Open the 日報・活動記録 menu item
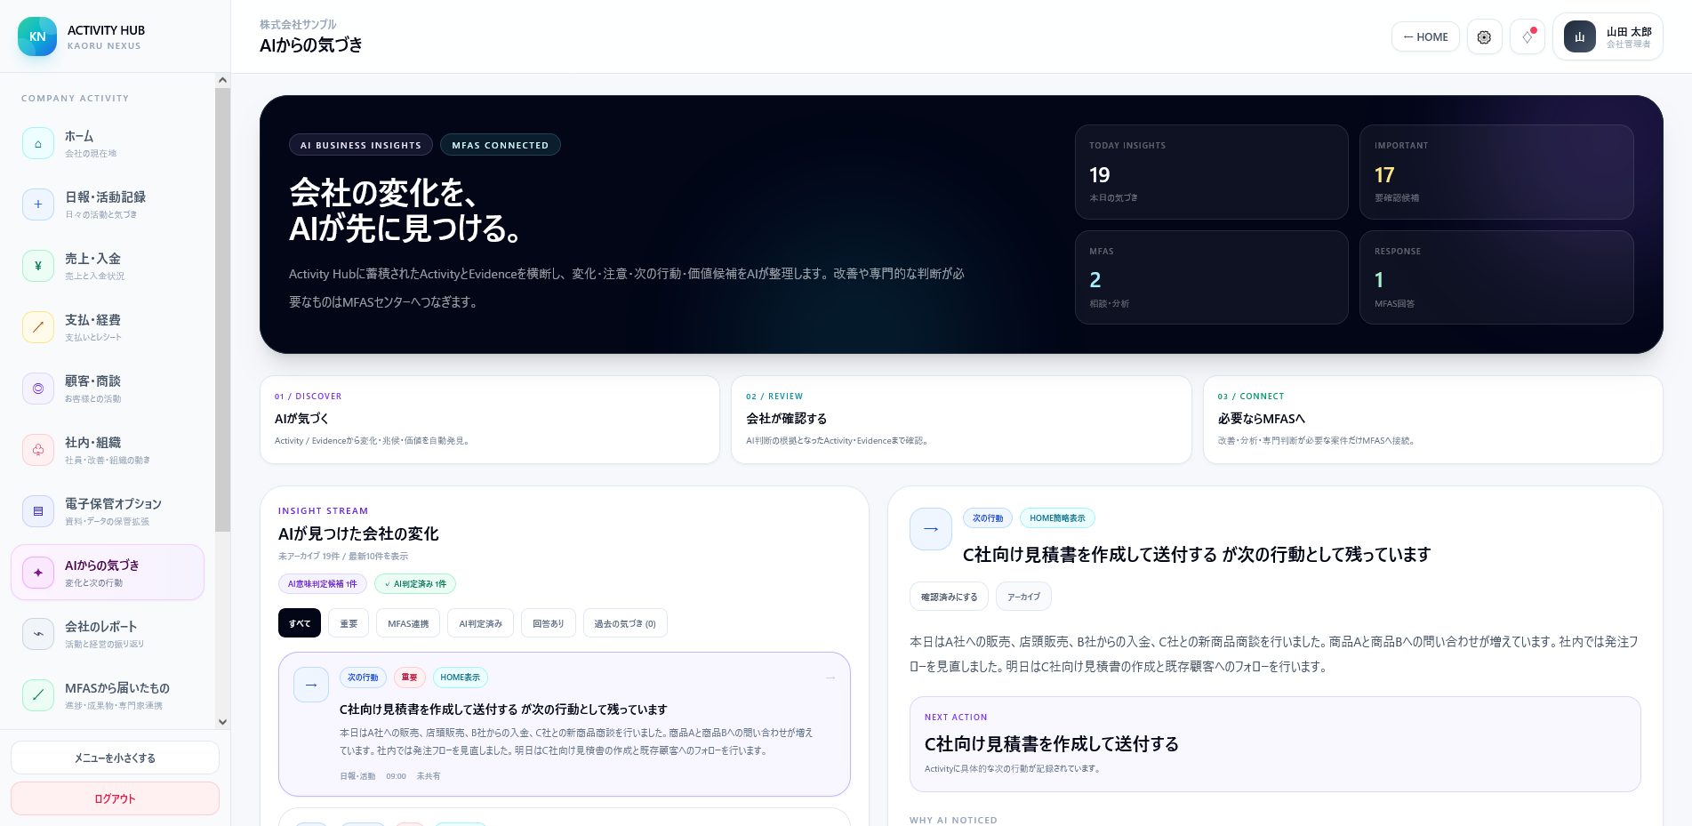 108,204
